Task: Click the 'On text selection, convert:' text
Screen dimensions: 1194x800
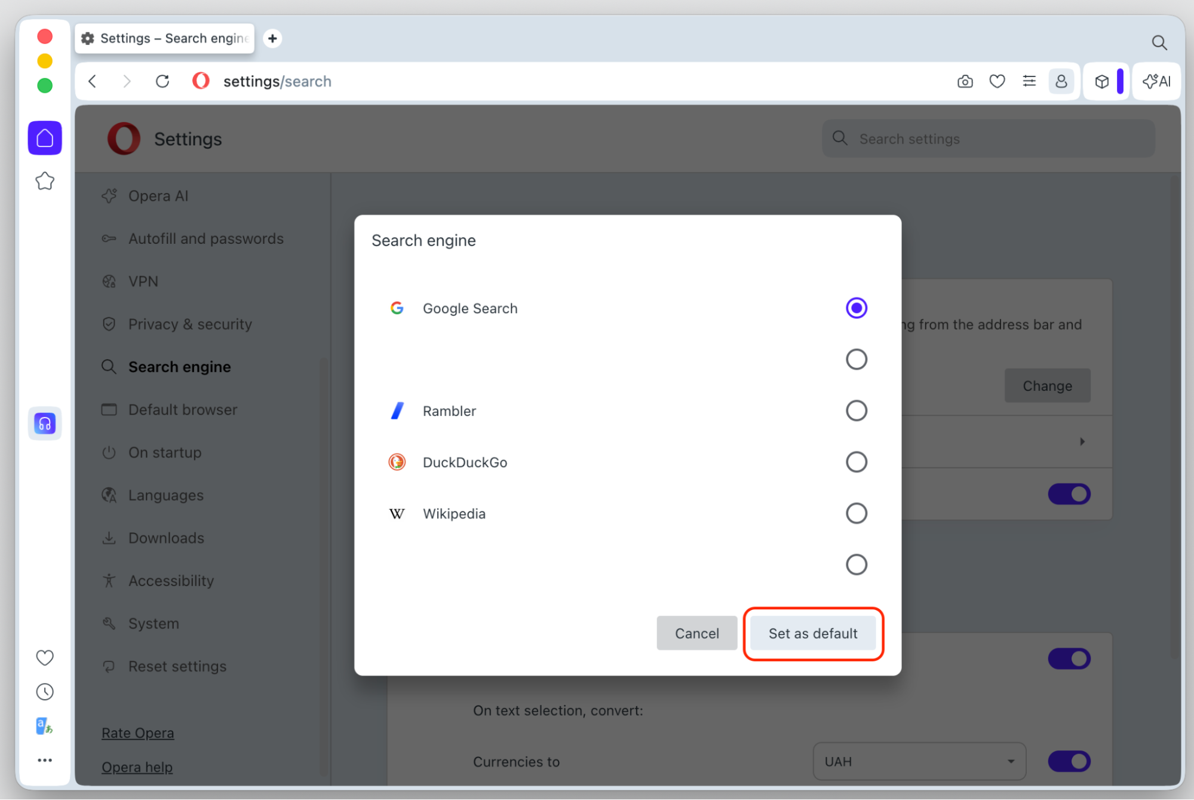Action: [558, 710]
